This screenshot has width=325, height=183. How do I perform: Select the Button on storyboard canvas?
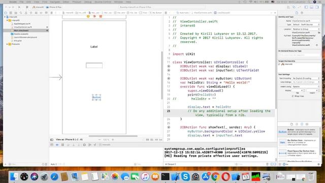point(96,97)
